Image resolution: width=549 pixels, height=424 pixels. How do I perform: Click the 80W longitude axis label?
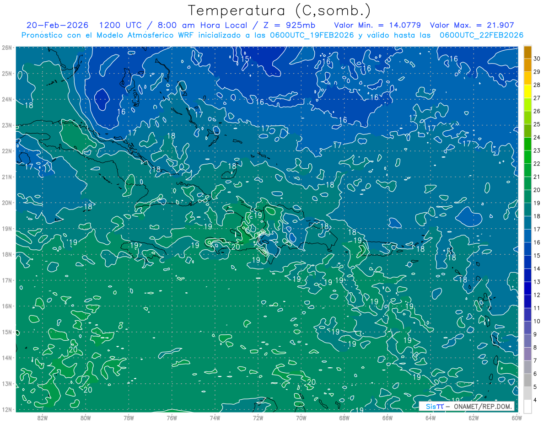pos(86,417)
